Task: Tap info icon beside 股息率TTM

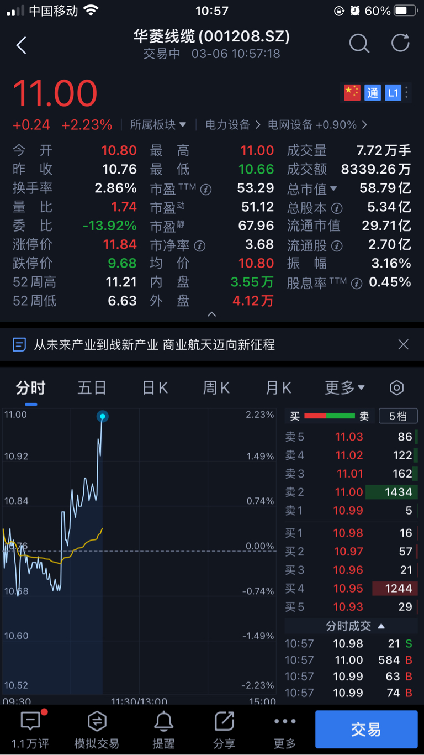Action: tap(357, 284)
